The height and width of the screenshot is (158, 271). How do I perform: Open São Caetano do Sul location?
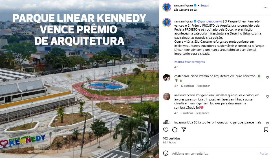tap(186, 10)
